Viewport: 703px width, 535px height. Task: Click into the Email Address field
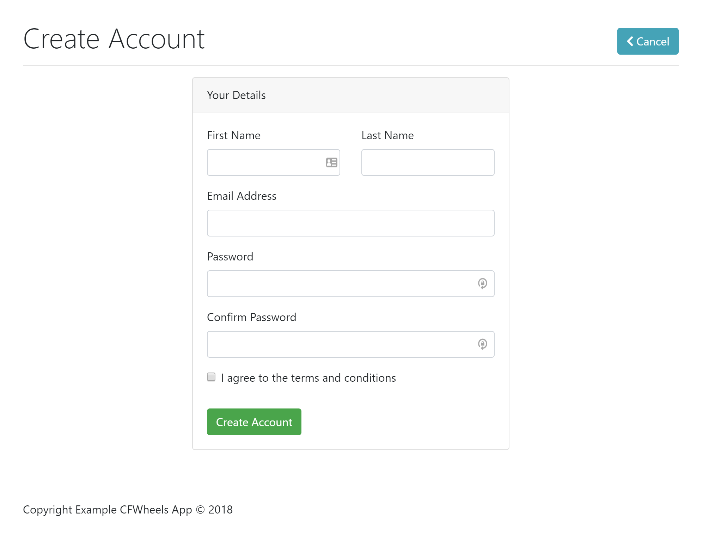[350, 223]
